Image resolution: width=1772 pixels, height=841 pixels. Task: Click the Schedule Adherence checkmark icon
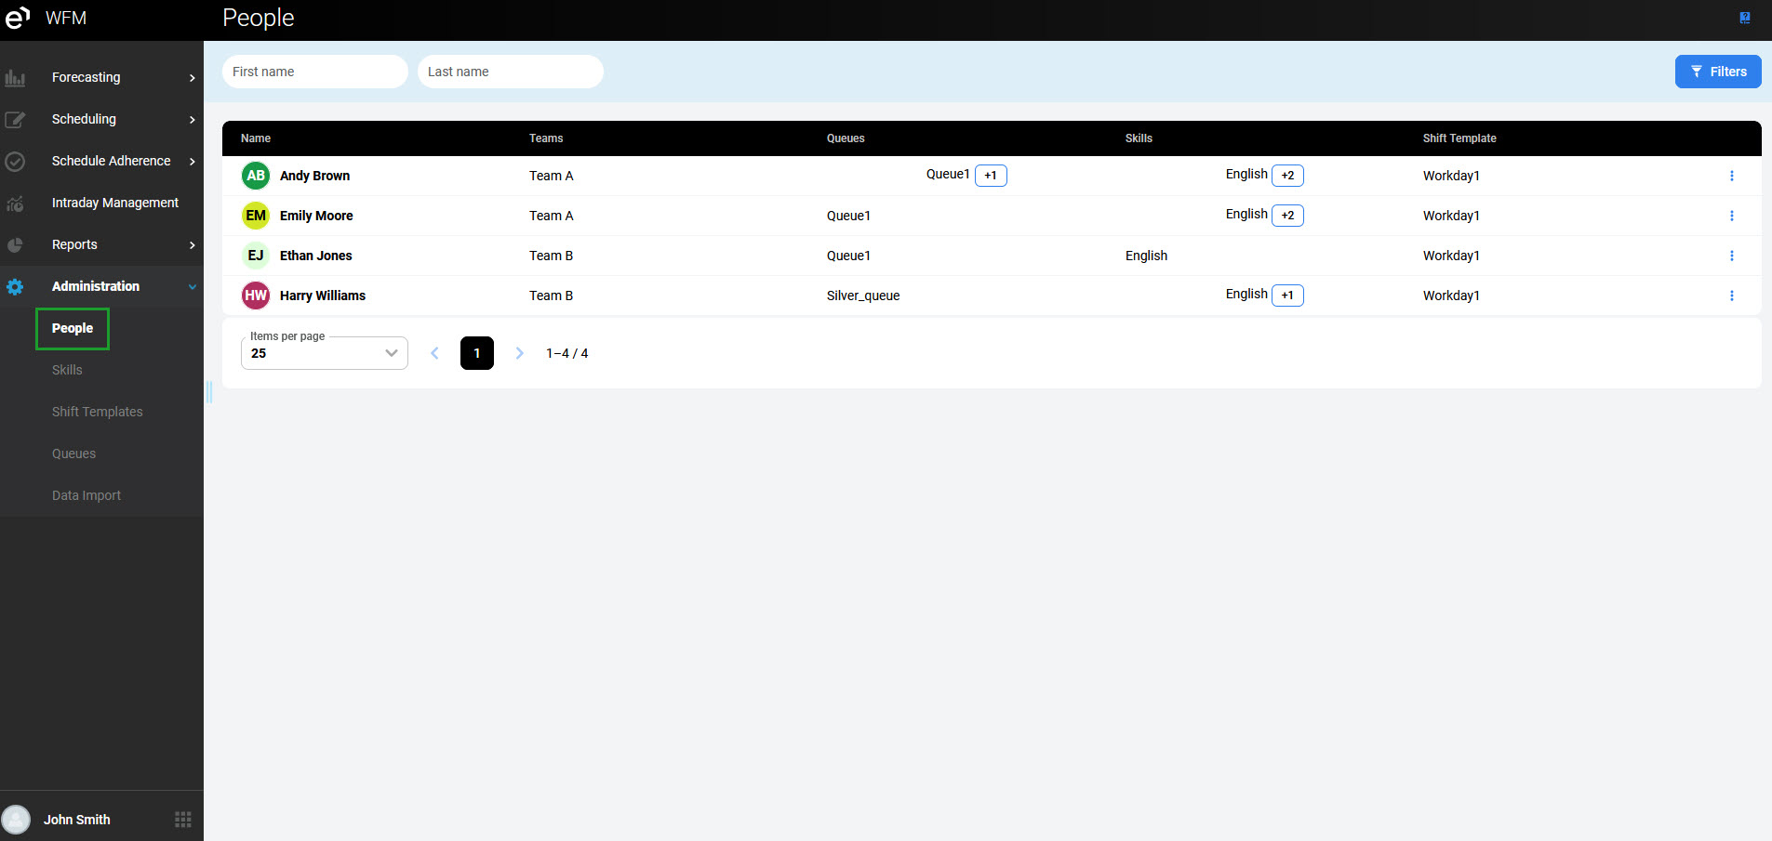coord(15,162)
